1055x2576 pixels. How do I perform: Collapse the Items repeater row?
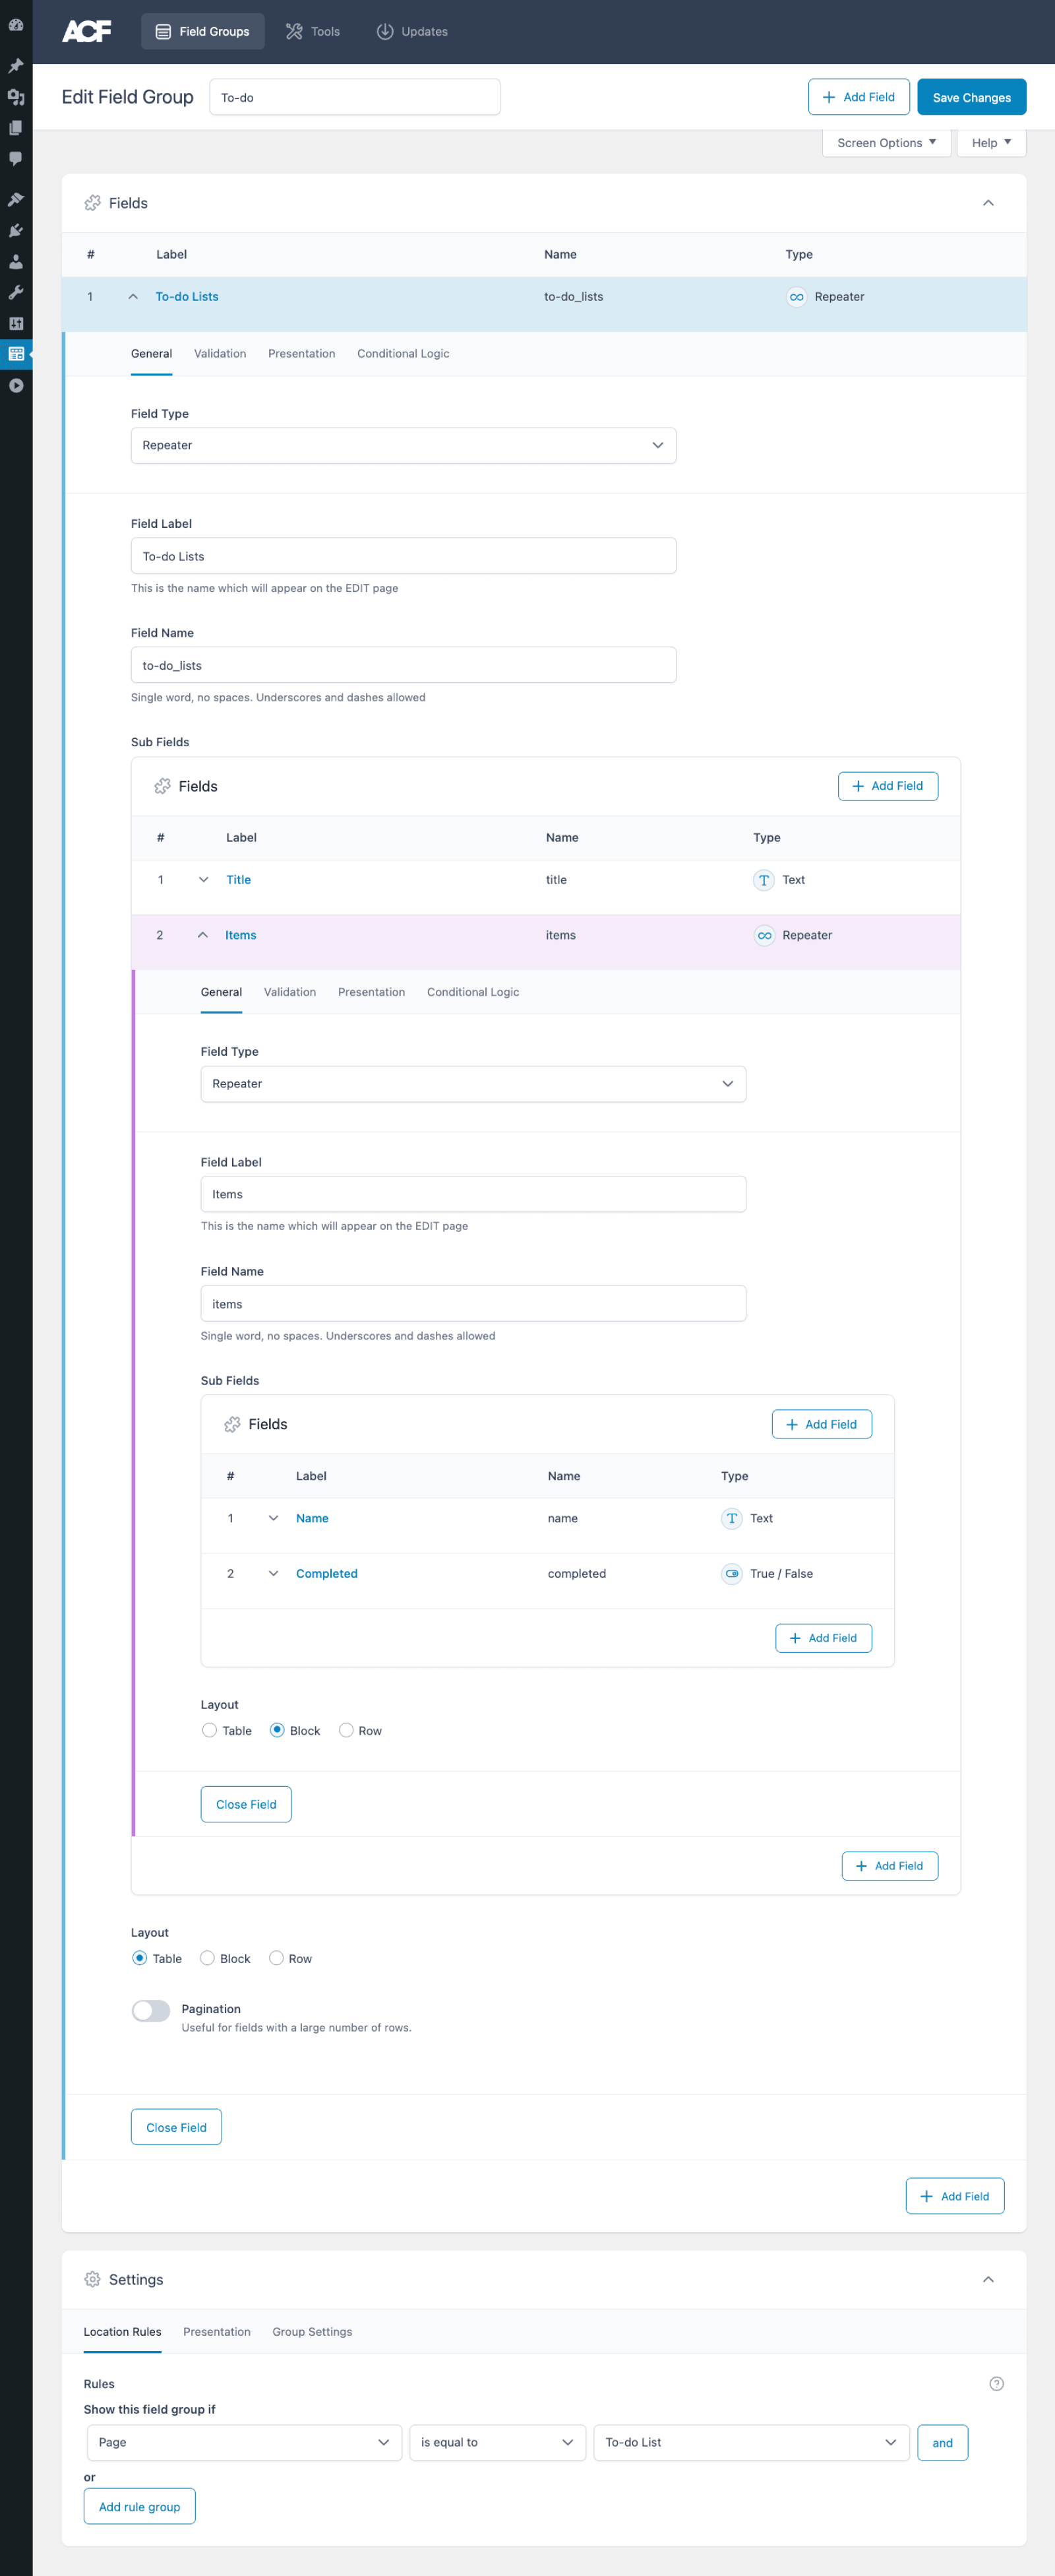tap(202, 935)
